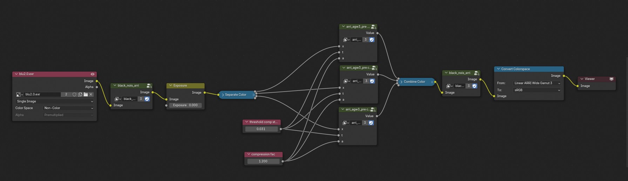Click the x input socket of topmost arri_agw3_pre node

[x=339, y=46]
